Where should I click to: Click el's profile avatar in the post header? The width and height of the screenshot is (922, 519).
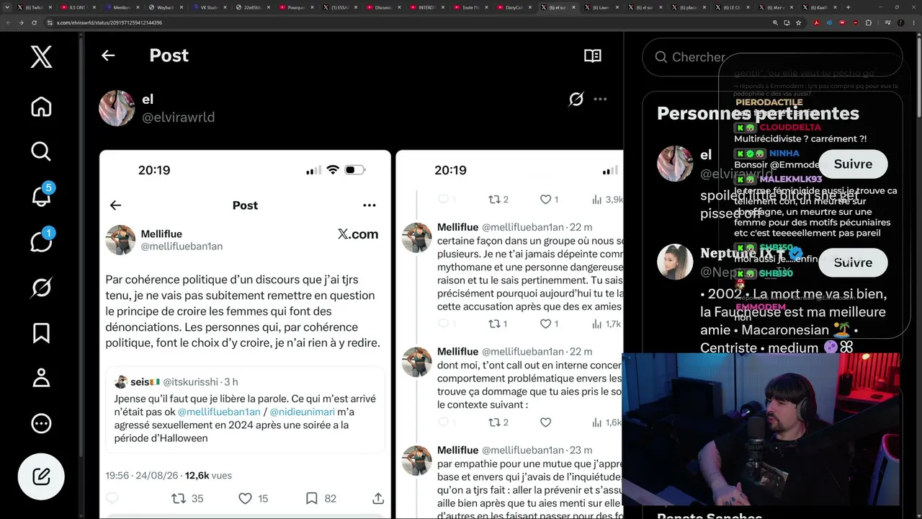click(117, 108)
